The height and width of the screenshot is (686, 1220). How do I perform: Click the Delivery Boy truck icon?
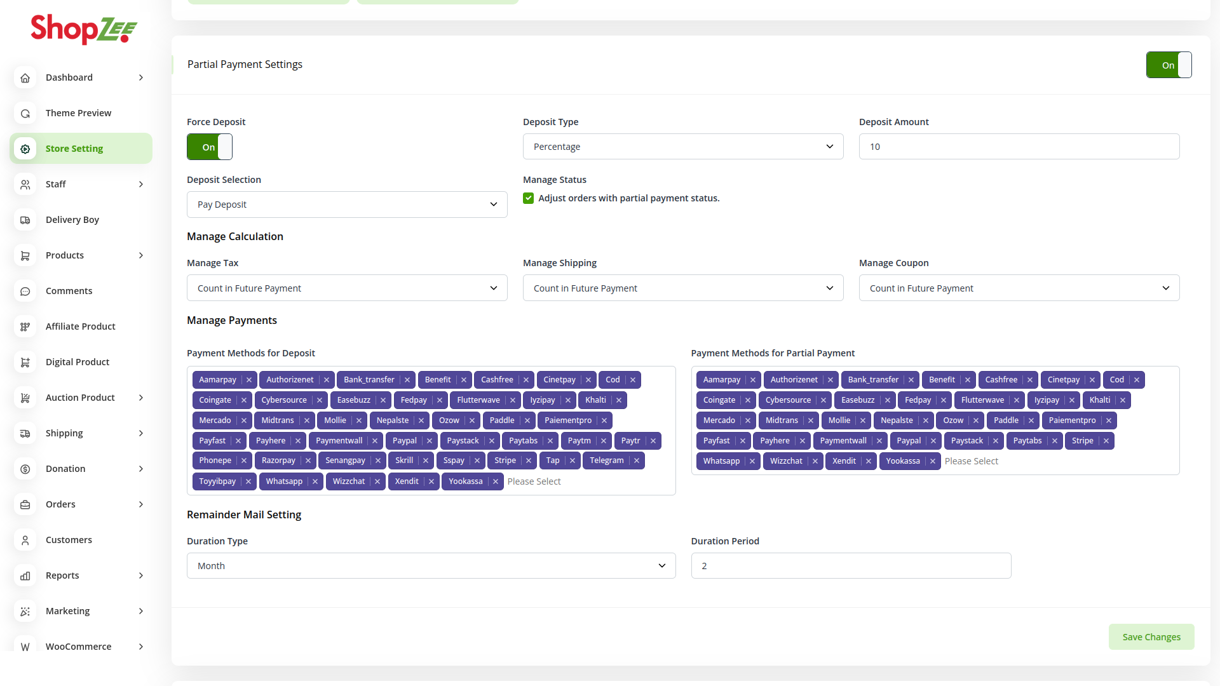coord(25,220)
